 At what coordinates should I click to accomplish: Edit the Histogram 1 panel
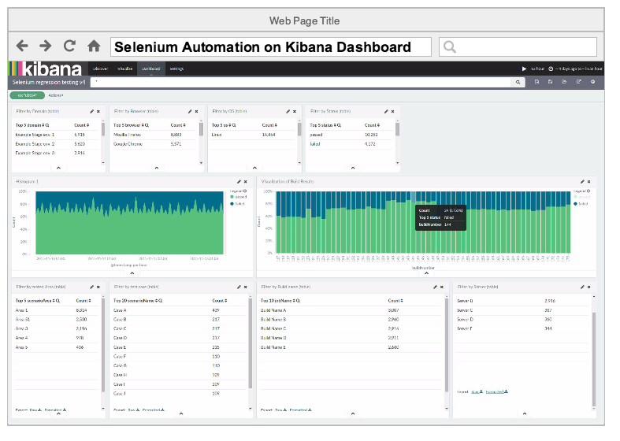pos(239,182)
